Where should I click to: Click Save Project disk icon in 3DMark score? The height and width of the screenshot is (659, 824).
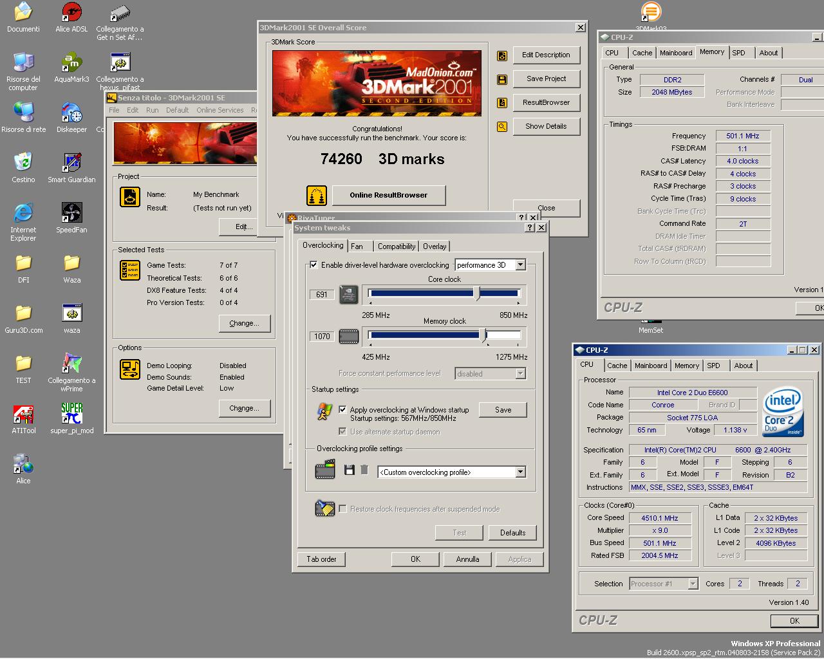[x=502, y=79]
